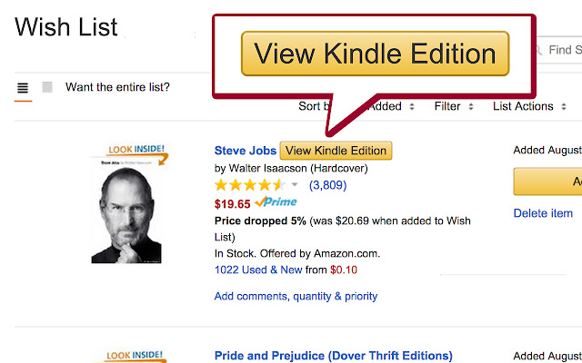Click the search magnifier icon
The width and height of the screenshot is (582, 363).
click(538, 49)
